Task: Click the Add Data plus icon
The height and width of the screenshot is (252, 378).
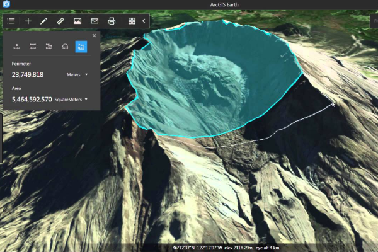Action: [x=28, y=21]
